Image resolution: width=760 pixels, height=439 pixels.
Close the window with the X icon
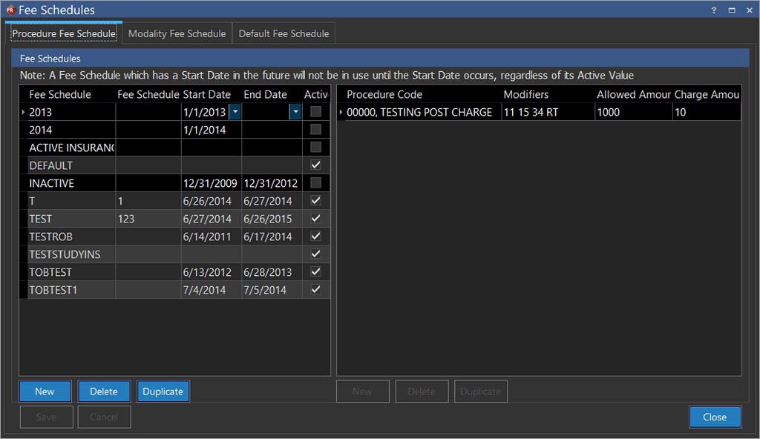pos(748,10)
